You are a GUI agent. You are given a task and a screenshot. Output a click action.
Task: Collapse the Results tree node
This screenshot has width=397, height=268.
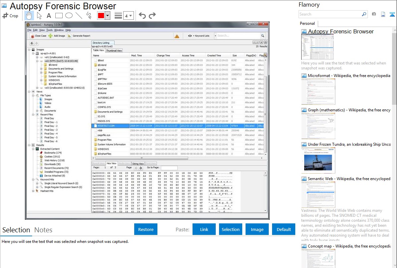pyautogui.click(x=29, y=145)
